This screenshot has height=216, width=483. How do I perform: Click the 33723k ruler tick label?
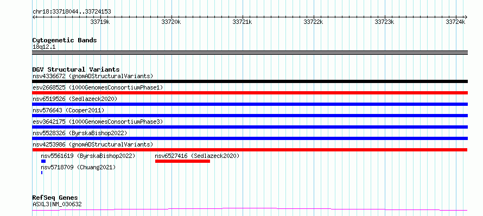[384, 22]
